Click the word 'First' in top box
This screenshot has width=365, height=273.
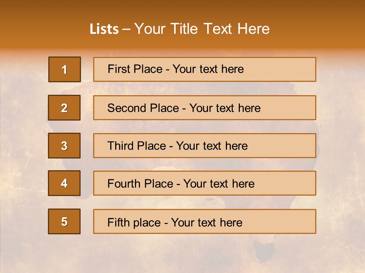(x=118, y=69)
